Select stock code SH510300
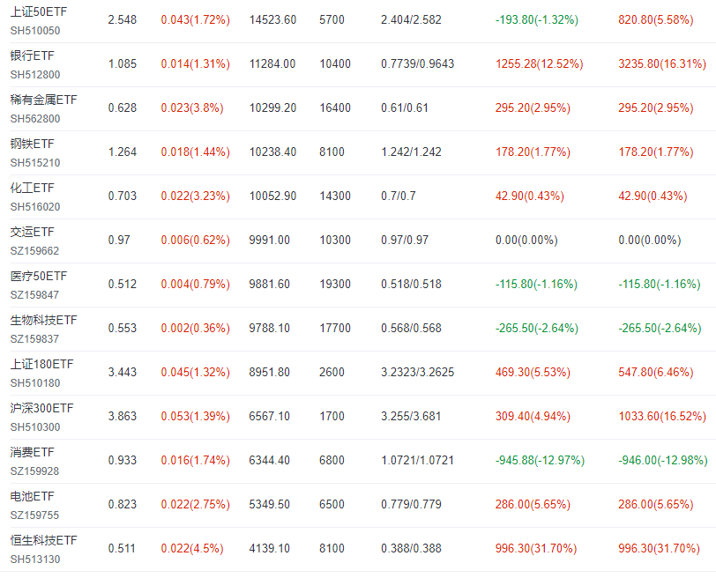Image resolution: width=716 pixels, height=578 pixels. click(x=35, y=427)
